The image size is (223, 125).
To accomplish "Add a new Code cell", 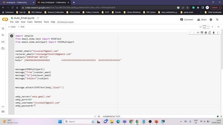I will click(x=12, y=27).
